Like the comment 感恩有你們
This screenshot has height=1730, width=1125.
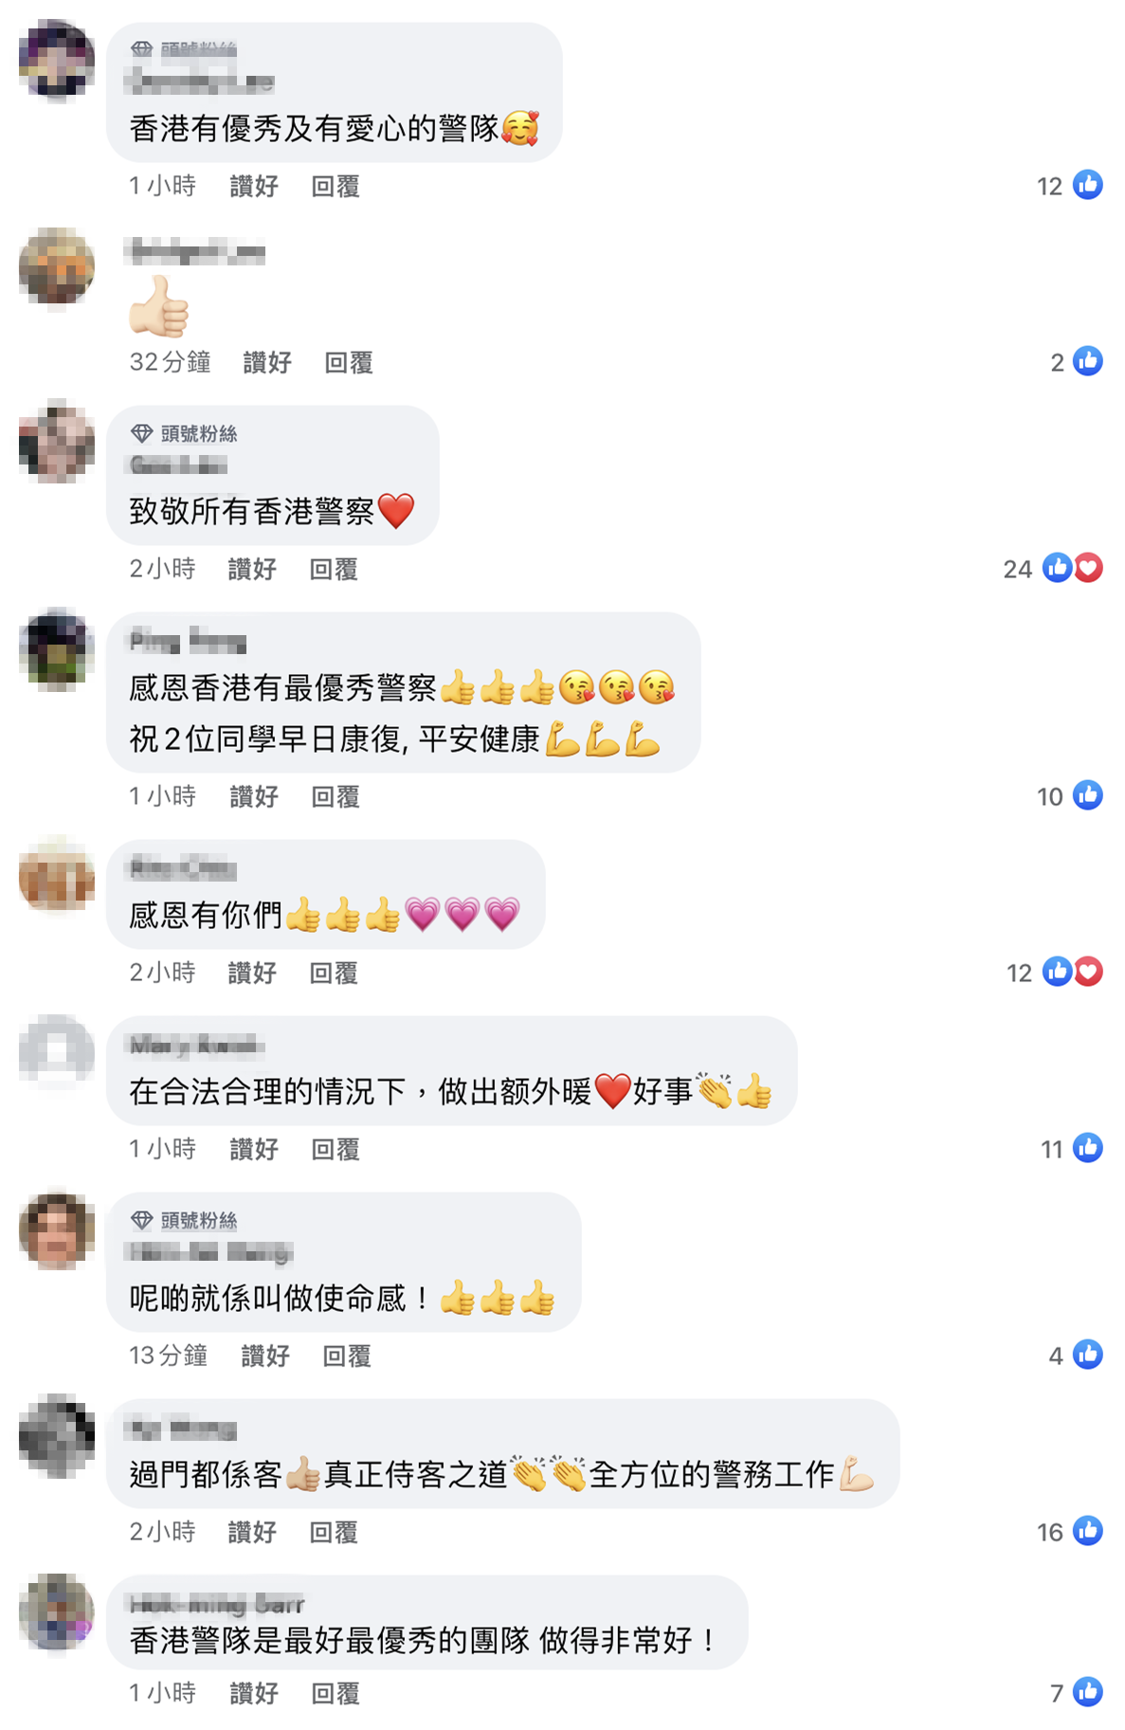(252, 974)
